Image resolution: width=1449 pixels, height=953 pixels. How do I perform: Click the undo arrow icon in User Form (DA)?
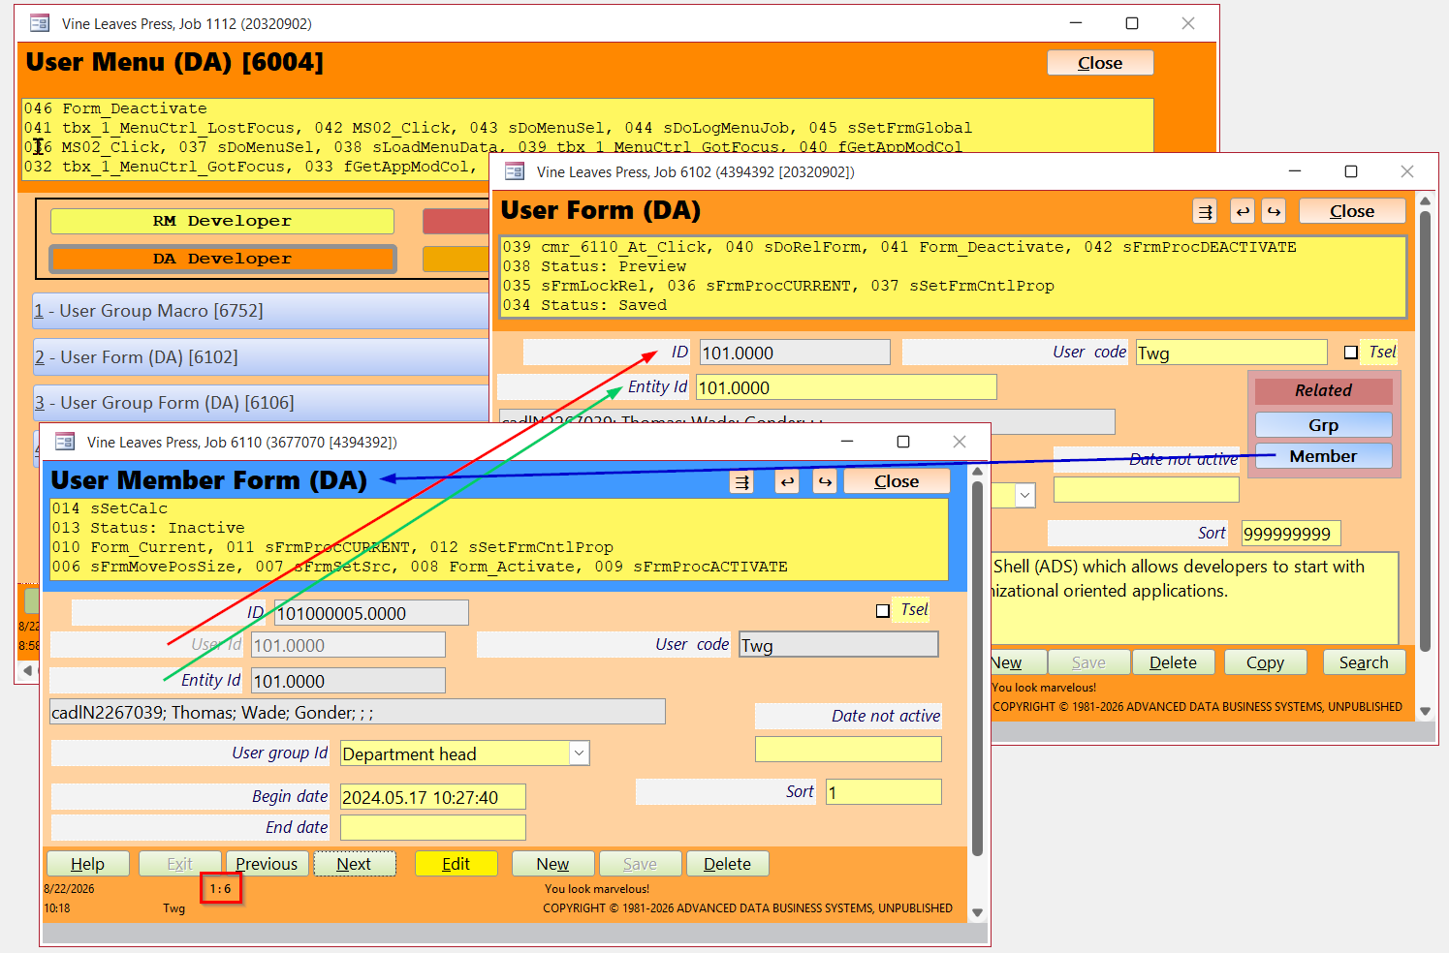coord(1243,211)
